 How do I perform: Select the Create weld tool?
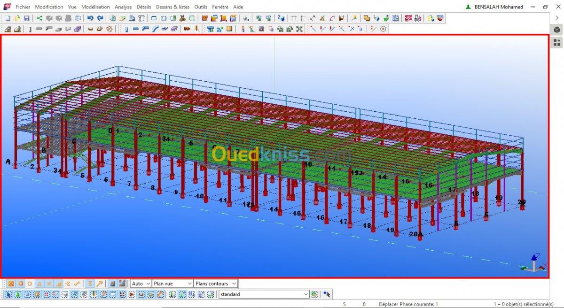(196, 29)
